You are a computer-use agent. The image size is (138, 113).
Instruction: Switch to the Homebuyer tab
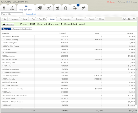coord(14,19)
